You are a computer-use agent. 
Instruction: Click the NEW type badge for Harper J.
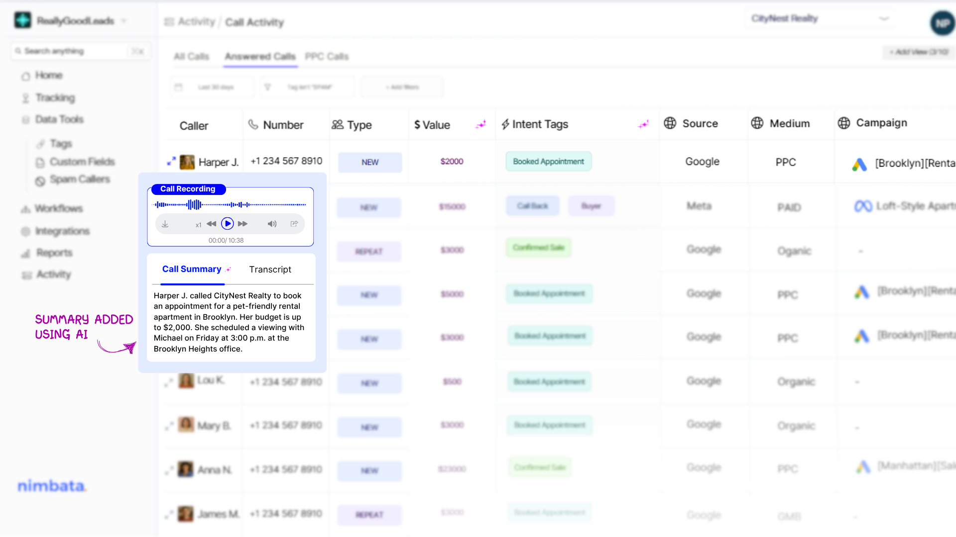click(370, 163)
